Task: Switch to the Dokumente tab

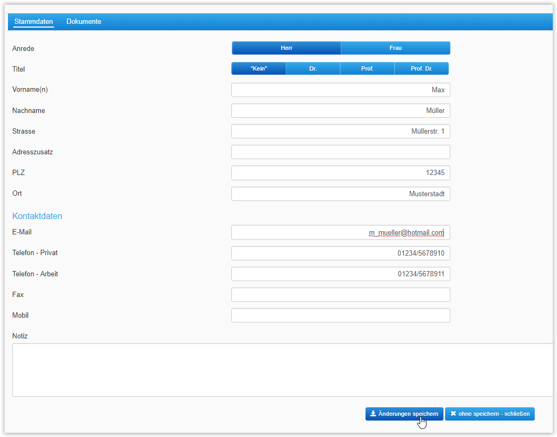Action: click(x=84, y=22)
